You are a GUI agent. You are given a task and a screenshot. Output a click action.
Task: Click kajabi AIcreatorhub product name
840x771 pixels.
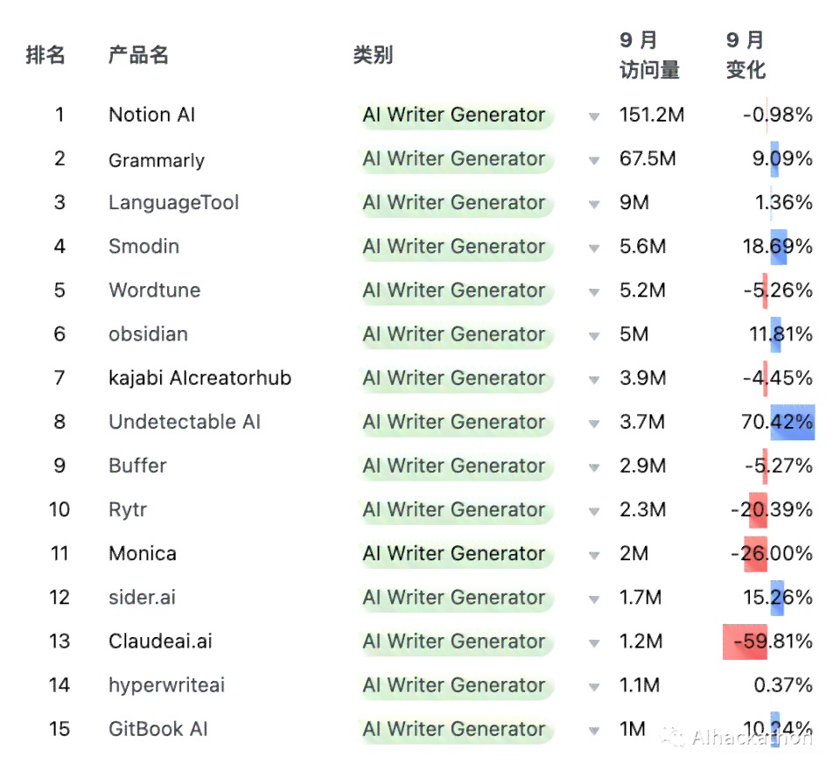(x=199, y=378)
